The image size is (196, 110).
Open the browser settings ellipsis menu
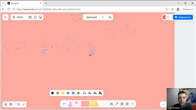pyautogui.click(x=193, y=9)
